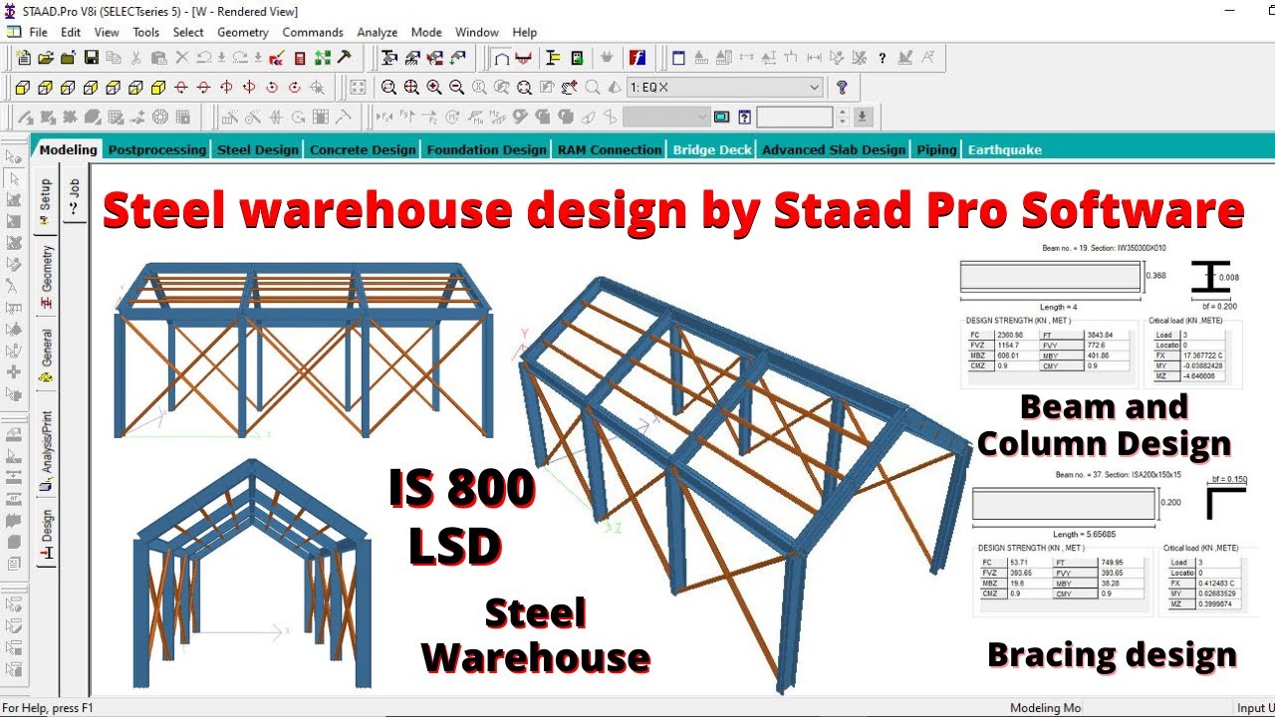1275x717 pixels.
Task: Switch to the RAM Connection tab
Action: (610, 149)
